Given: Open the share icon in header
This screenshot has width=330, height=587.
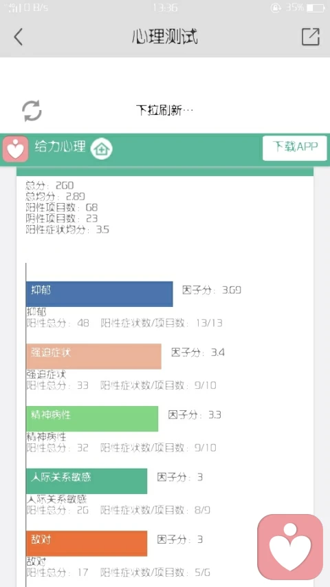Looking at the screenshot, I should [311, 36].
